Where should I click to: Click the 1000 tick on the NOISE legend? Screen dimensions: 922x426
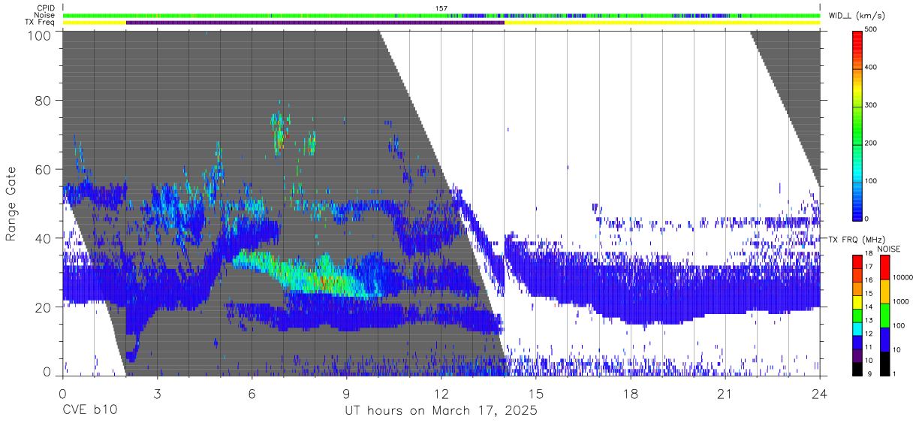click(x=901, y=301)
